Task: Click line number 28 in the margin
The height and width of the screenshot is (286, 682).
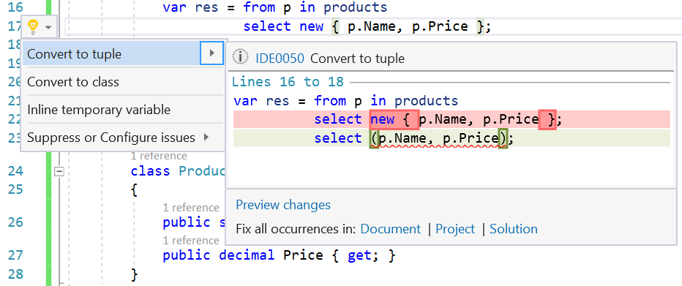Action: 15,274
